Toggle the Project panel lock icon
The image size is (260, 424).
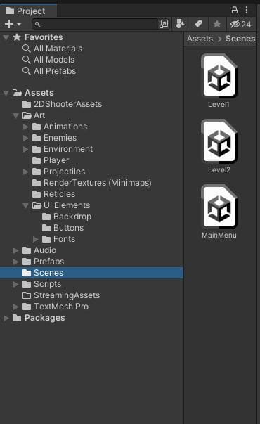(234, 10)
